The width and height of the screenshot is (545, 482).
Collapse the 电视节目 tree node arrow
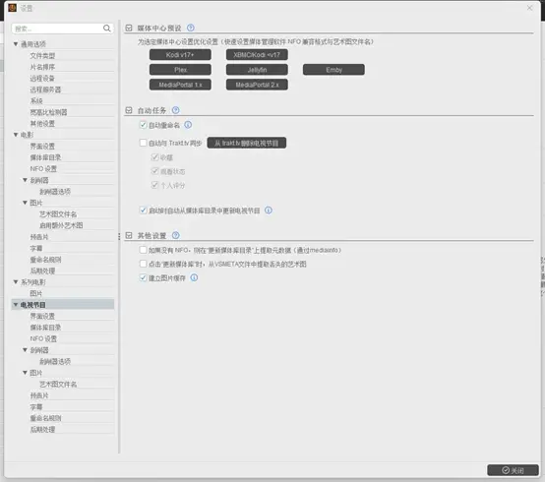point(16,304)
